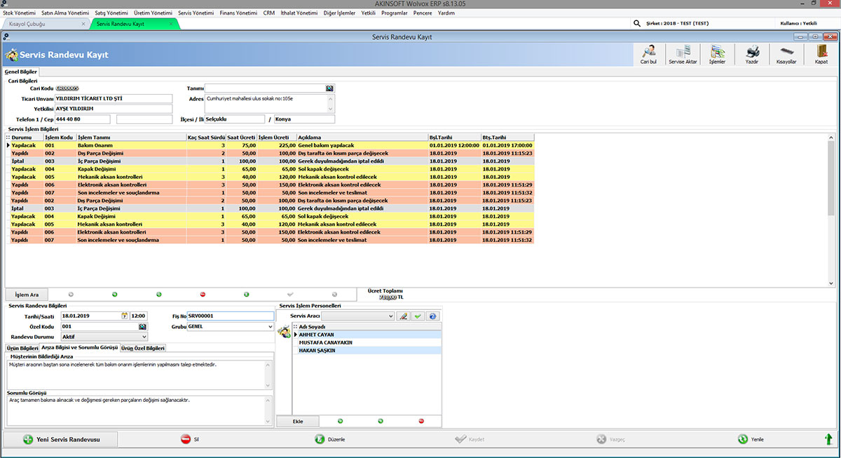Viewport: 841px width, 458px height.
Task: Click the blue help icon in Servis İşlem Personelleri
Action: 432,316
